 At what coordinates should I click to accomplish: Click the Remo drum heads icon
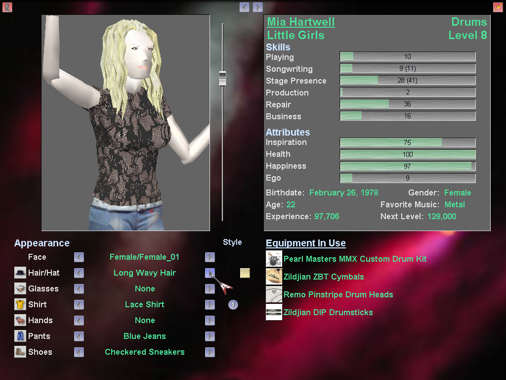pyautogui.click(x=274, y=294)
